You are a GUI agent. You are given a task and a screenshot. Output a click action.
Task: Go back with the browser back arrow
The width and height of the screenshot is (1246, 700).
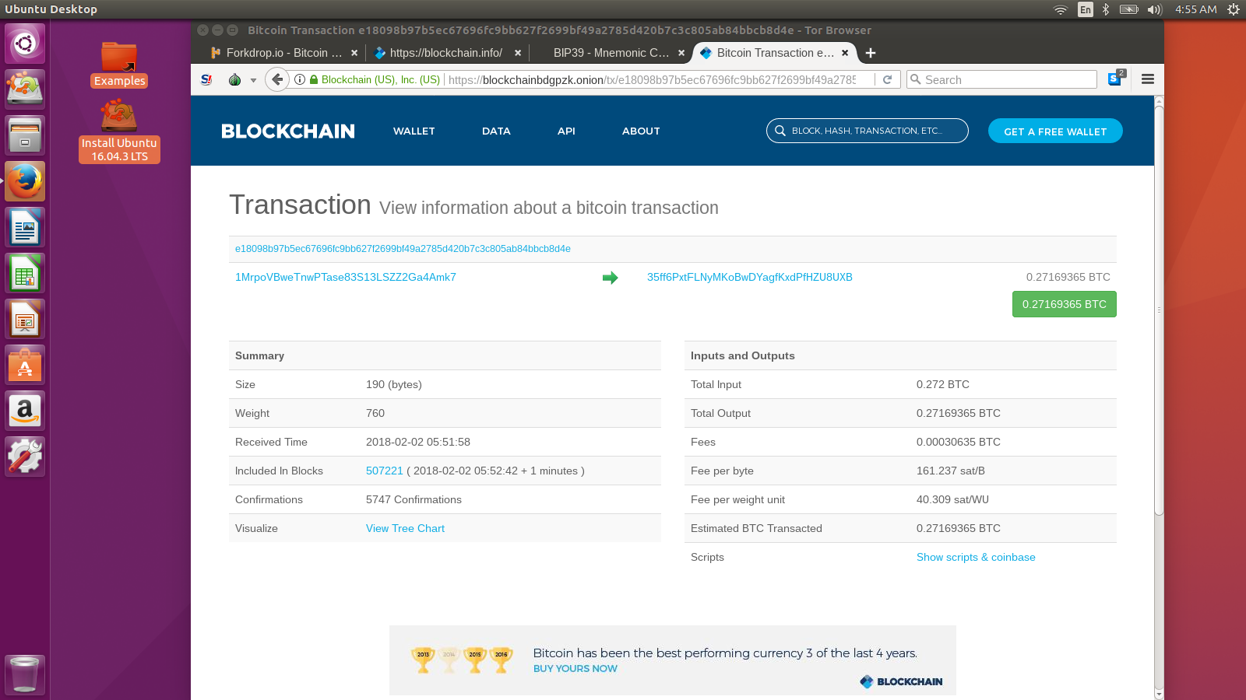tap(277, 79)
